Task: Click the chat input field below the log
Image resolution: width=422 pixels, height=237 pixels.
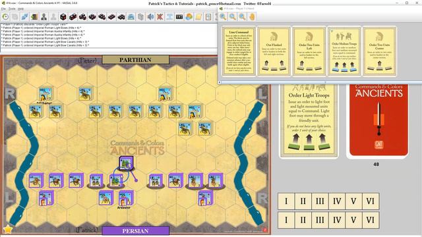Action: coord(108,50)
